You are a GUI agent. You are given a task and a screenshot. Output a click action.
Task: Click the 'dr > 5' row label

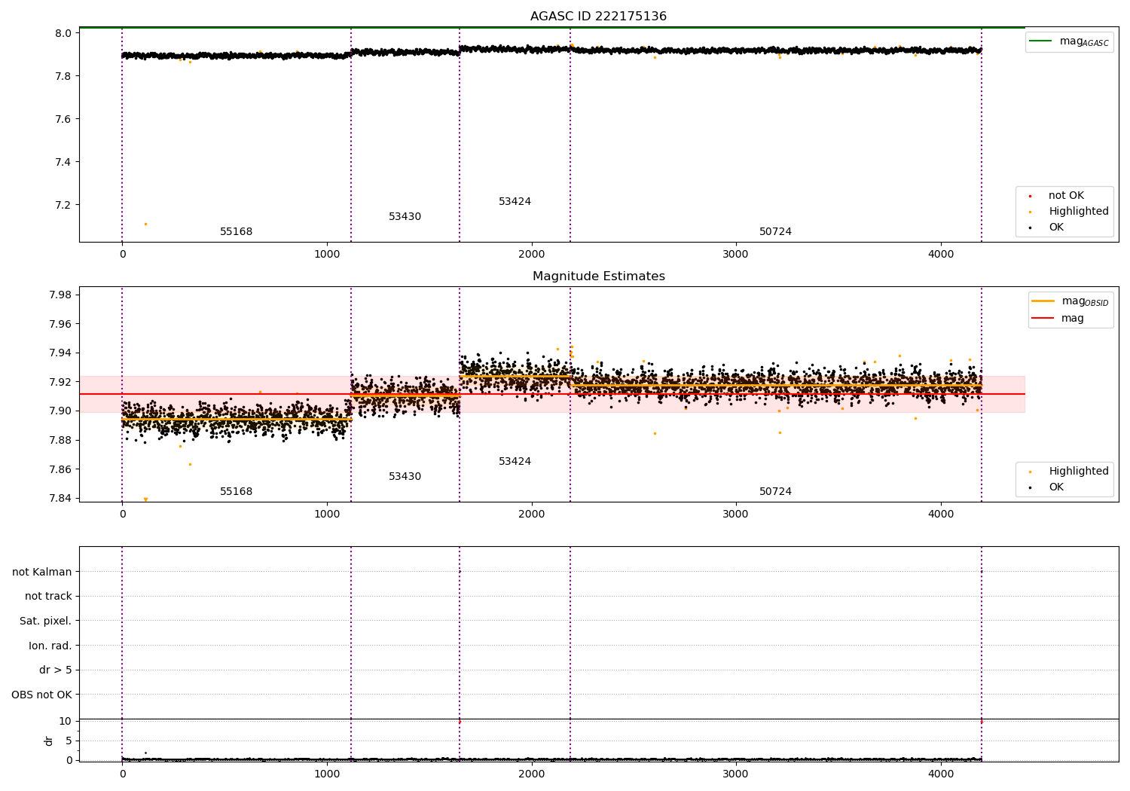pos(56,670)
